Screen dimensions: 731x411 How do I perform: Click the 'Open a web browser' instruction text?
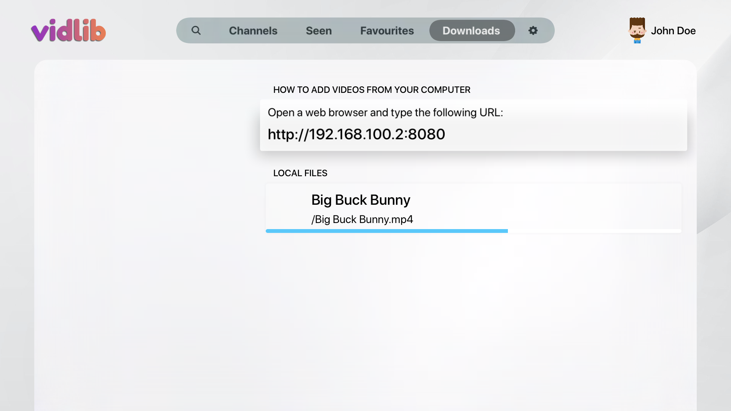385,113
